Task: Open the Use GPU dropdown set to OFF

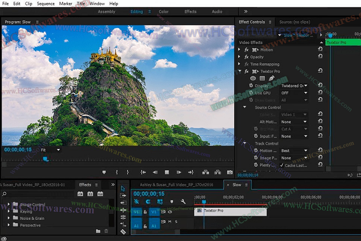Action: [294, 93]
